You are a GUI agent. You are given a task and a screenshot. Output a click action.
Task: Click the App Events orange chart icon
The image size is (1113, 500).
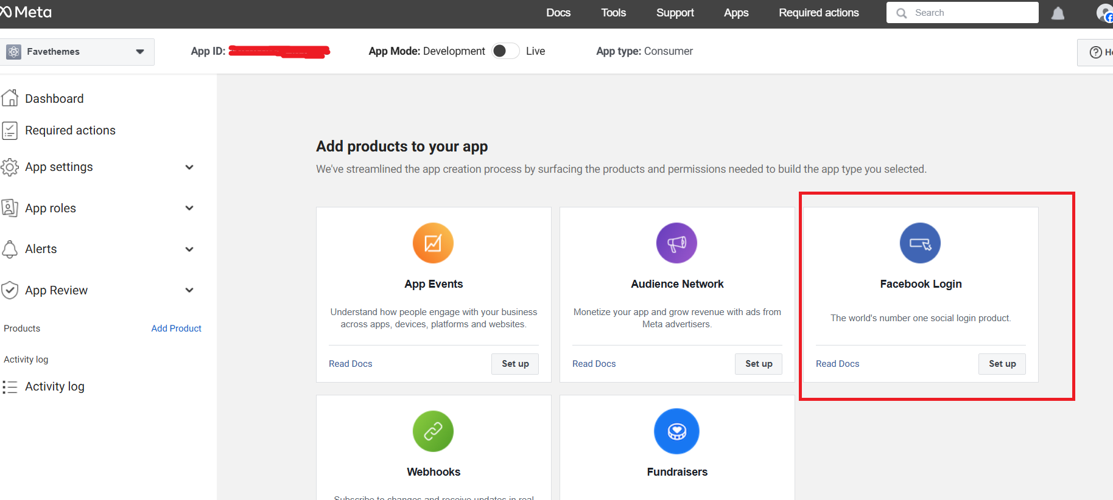433,243
